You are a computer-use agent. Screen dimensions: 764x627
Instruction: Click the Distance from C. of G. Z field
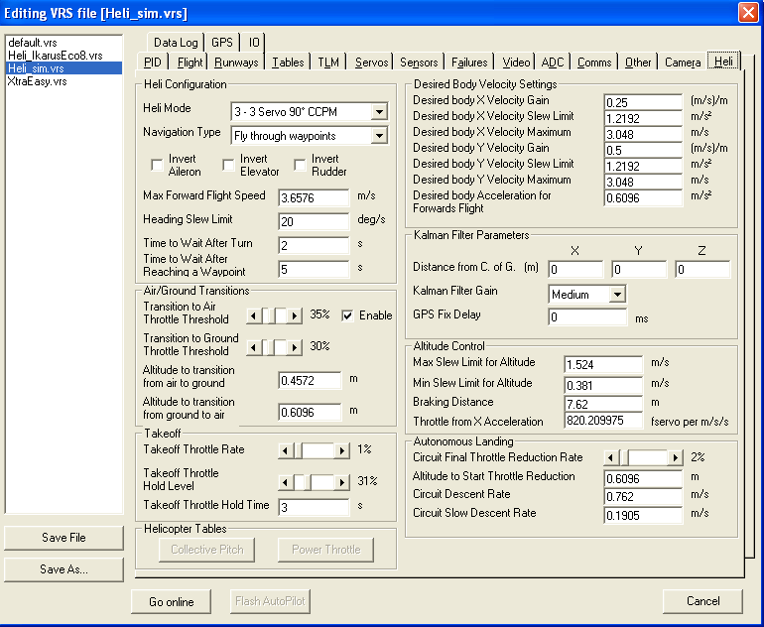(702, 270)
